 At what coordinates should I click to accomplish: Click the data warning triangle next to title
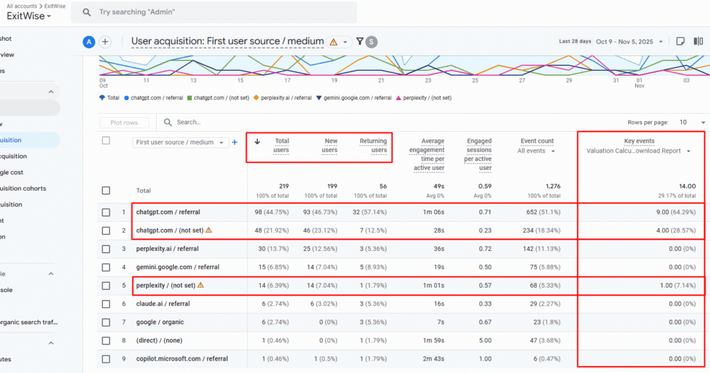(x=334, y=42)
